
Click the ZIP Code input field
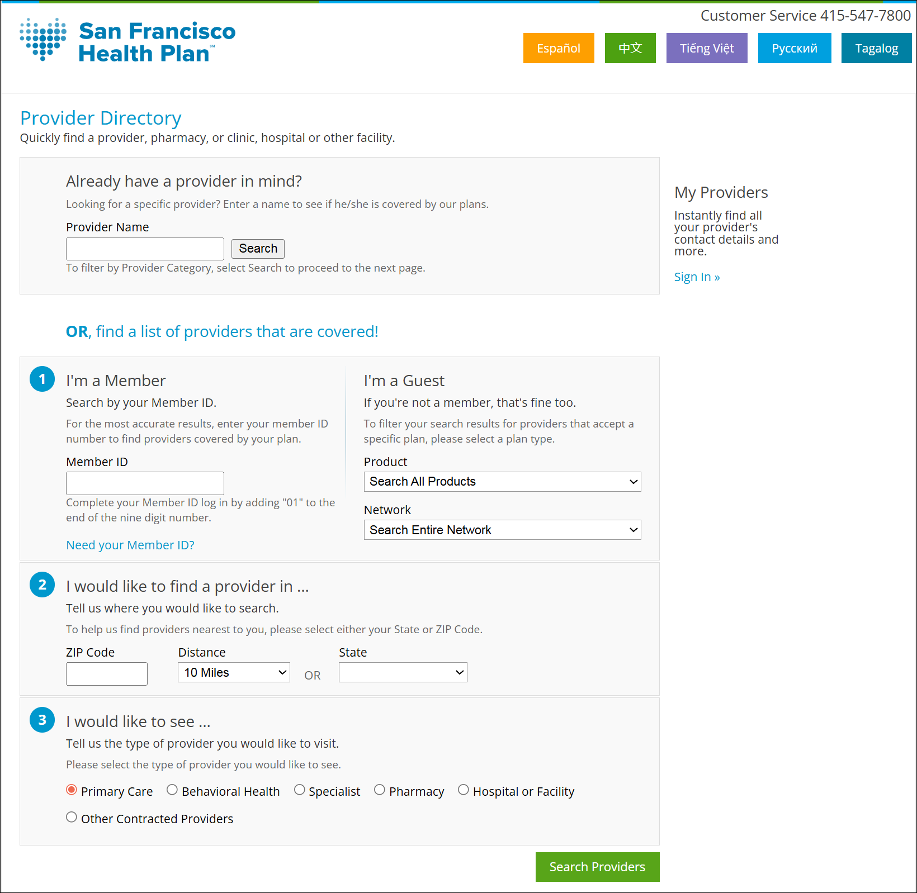pos(106,673)
